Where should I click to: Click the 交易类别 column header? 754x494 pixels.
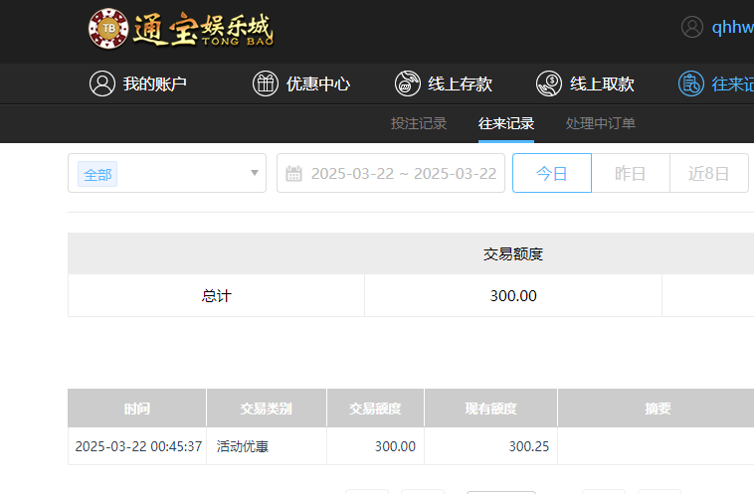(x=267, y=408)
